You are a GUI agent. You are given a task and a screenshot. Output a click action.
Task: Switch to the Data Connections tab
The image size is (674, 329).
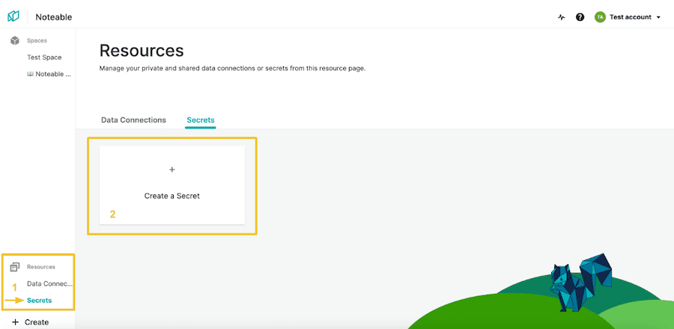click(x=133, y=120)
